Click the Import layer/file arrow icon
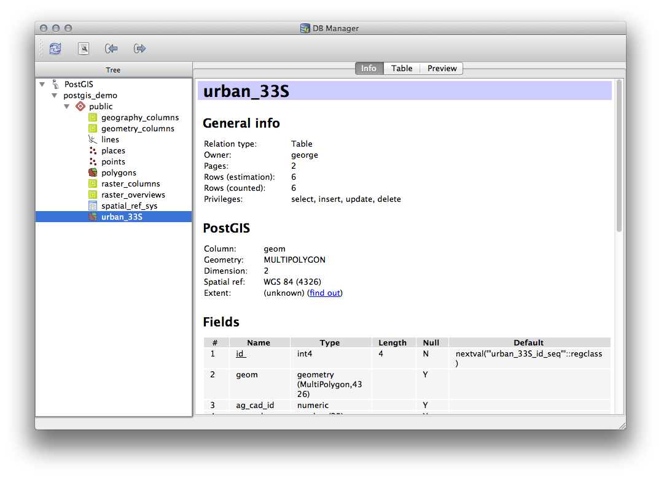This screenshot has height=478, width=661. [111, 48]
